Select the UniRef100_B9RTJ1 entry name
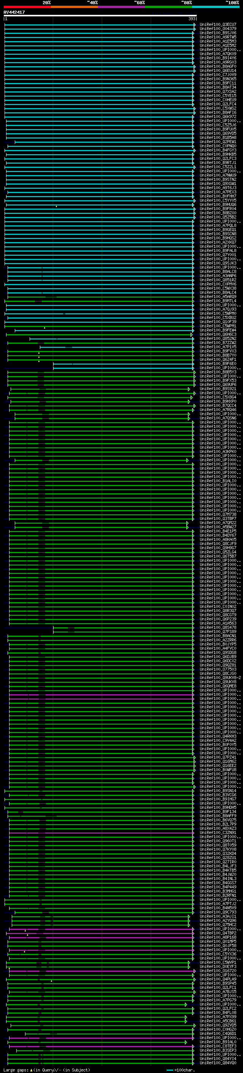The image size is (243, 1073). 218,163
